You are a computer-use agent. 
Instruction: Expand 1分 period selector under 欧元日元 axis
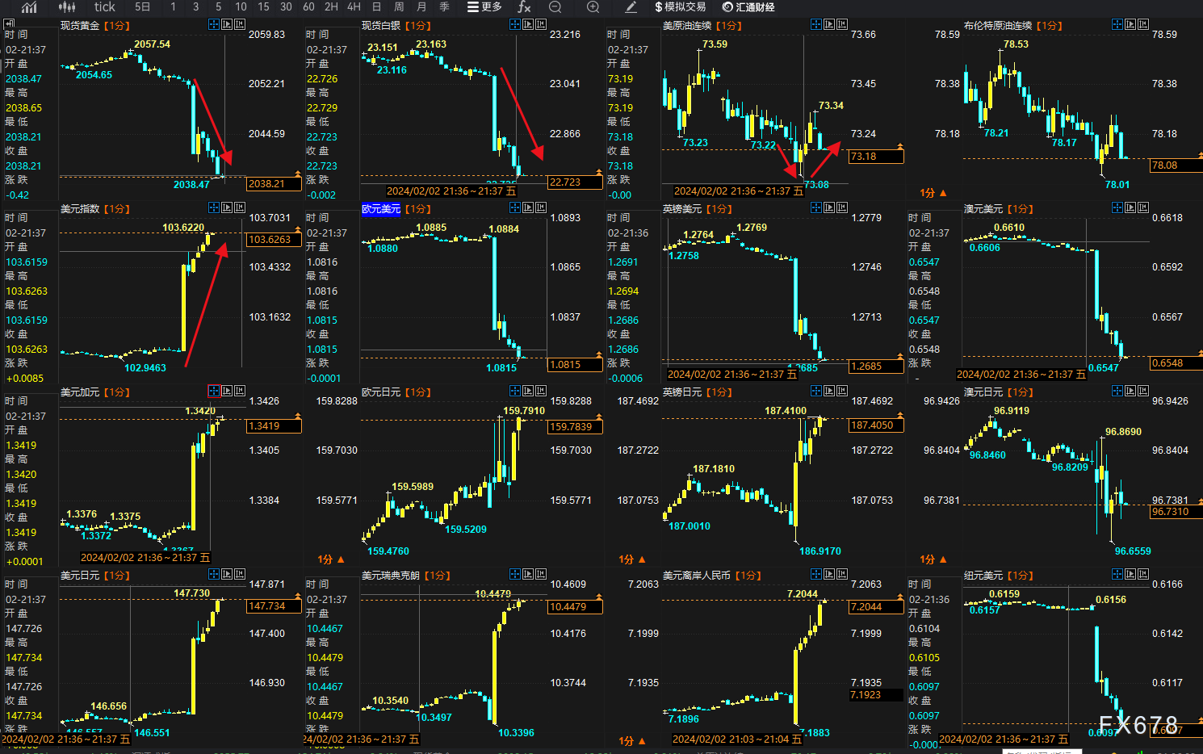(x=330, y=559)
